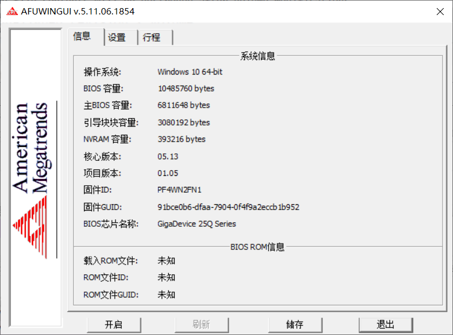Select the firmware GUID value

point(228,207)
